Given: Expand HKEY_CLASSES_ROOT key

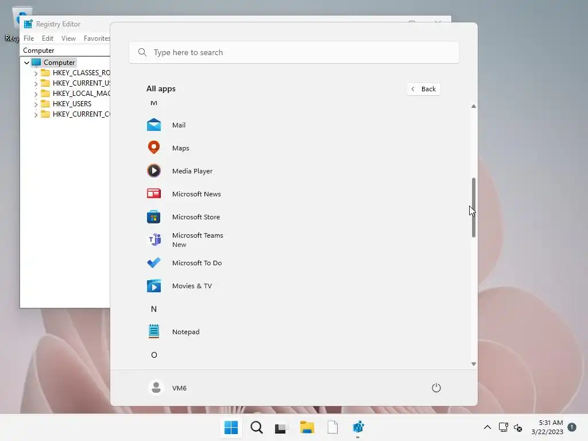Looking at the screenshot, I should click(36, 73).
